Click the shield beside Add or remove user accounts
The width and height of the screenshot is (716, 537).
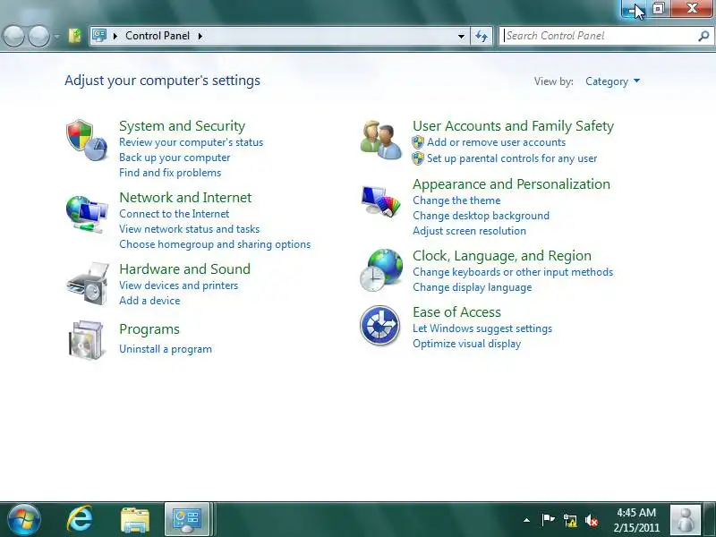tap(418, 142)
